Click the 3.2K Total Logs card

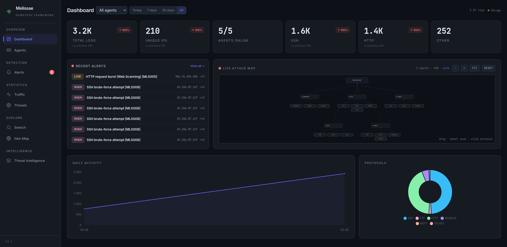(x=102, y=37)
